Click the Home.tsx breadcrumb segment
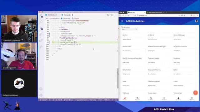This screenshot has width=200, height=112. pos(65,18)
